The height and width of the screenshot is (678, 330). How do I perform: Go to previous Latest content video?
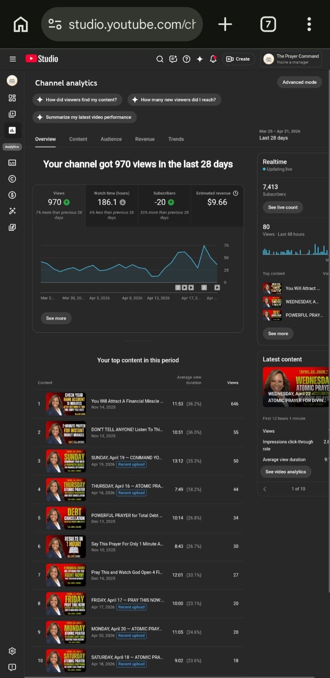pos(265,489)
